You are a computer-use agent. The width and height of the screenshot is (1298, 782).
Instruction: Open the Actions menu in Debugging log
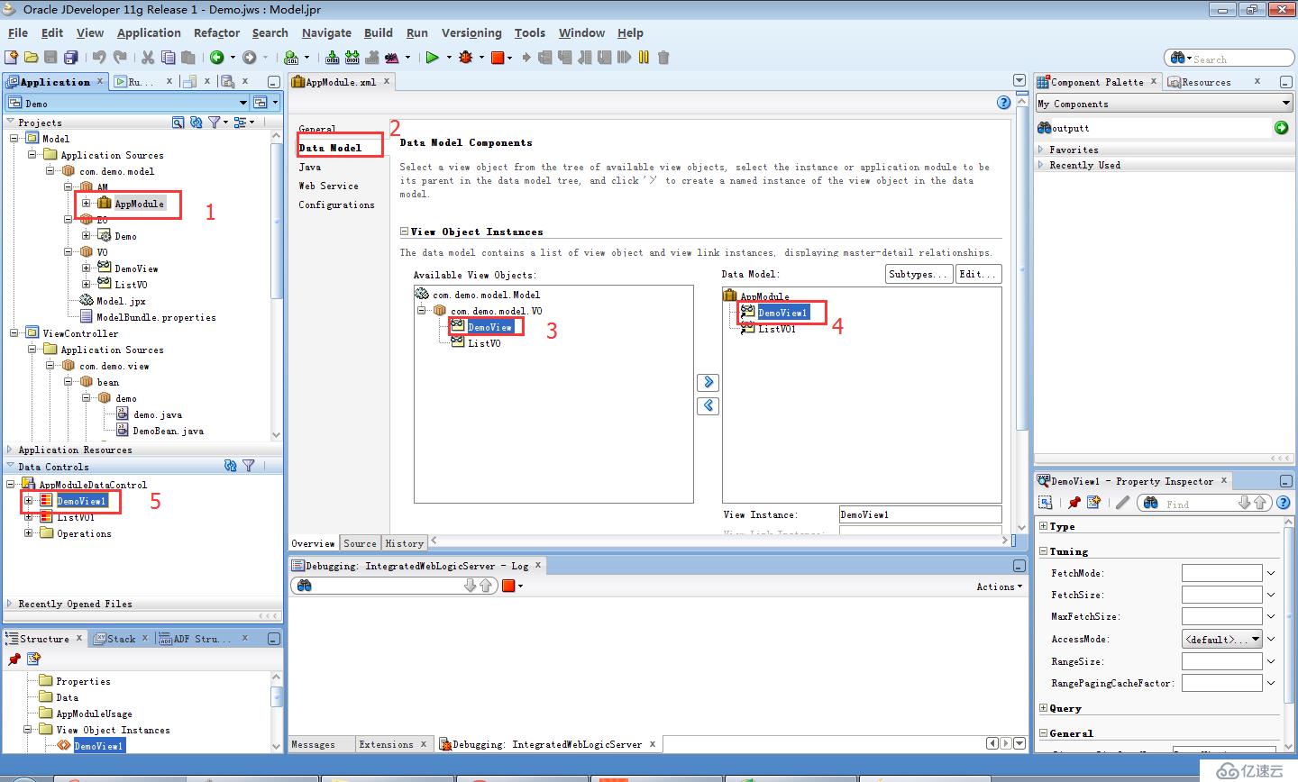(x=999, y=586)
